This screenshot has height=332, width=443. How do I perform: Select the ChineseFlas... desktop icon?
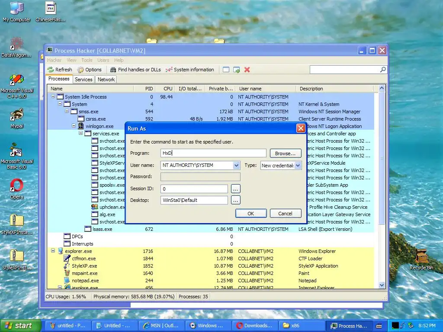[51, 12]
